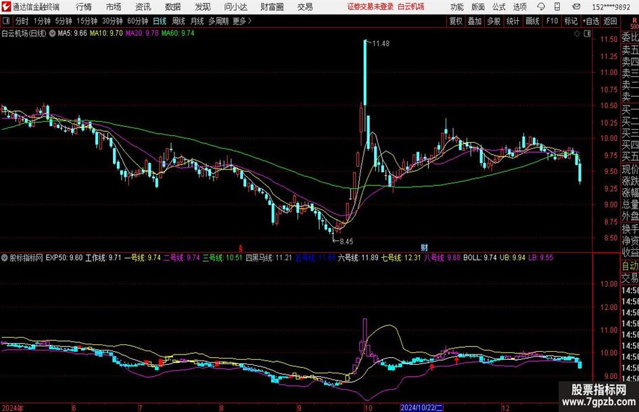Expand 更多 period options
The image size is (639, 412).
coord(242,21)
